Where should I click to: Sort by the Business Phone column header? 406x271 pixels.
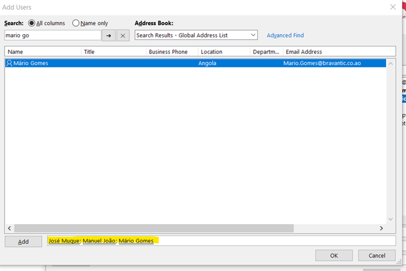pyautogui.click(x=172, y=51)
